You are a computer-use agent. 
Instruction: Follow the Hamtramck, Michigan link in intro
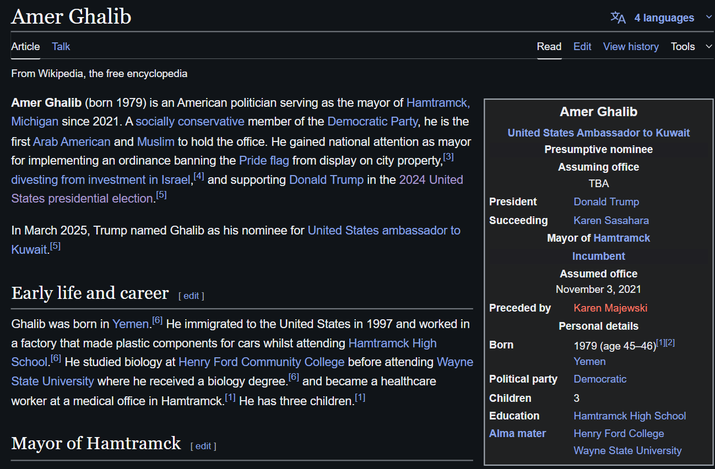point(438,102)
